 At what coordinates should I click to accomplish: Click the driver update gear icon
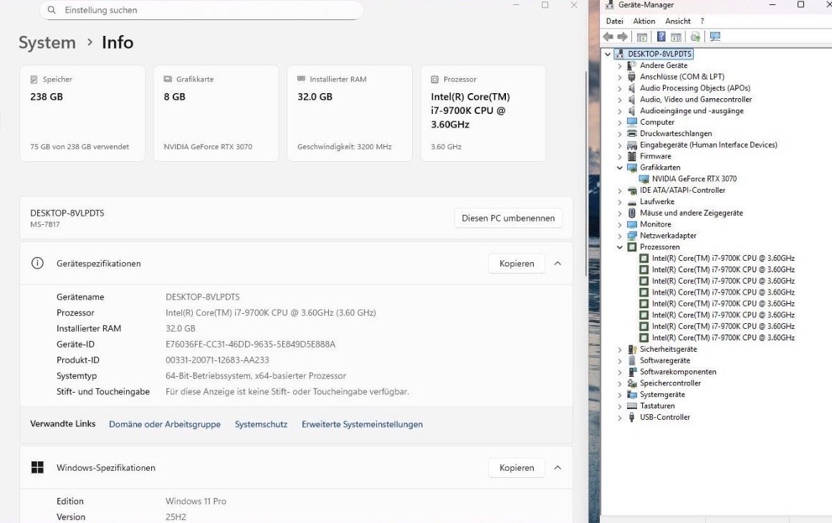coord(695,37)
